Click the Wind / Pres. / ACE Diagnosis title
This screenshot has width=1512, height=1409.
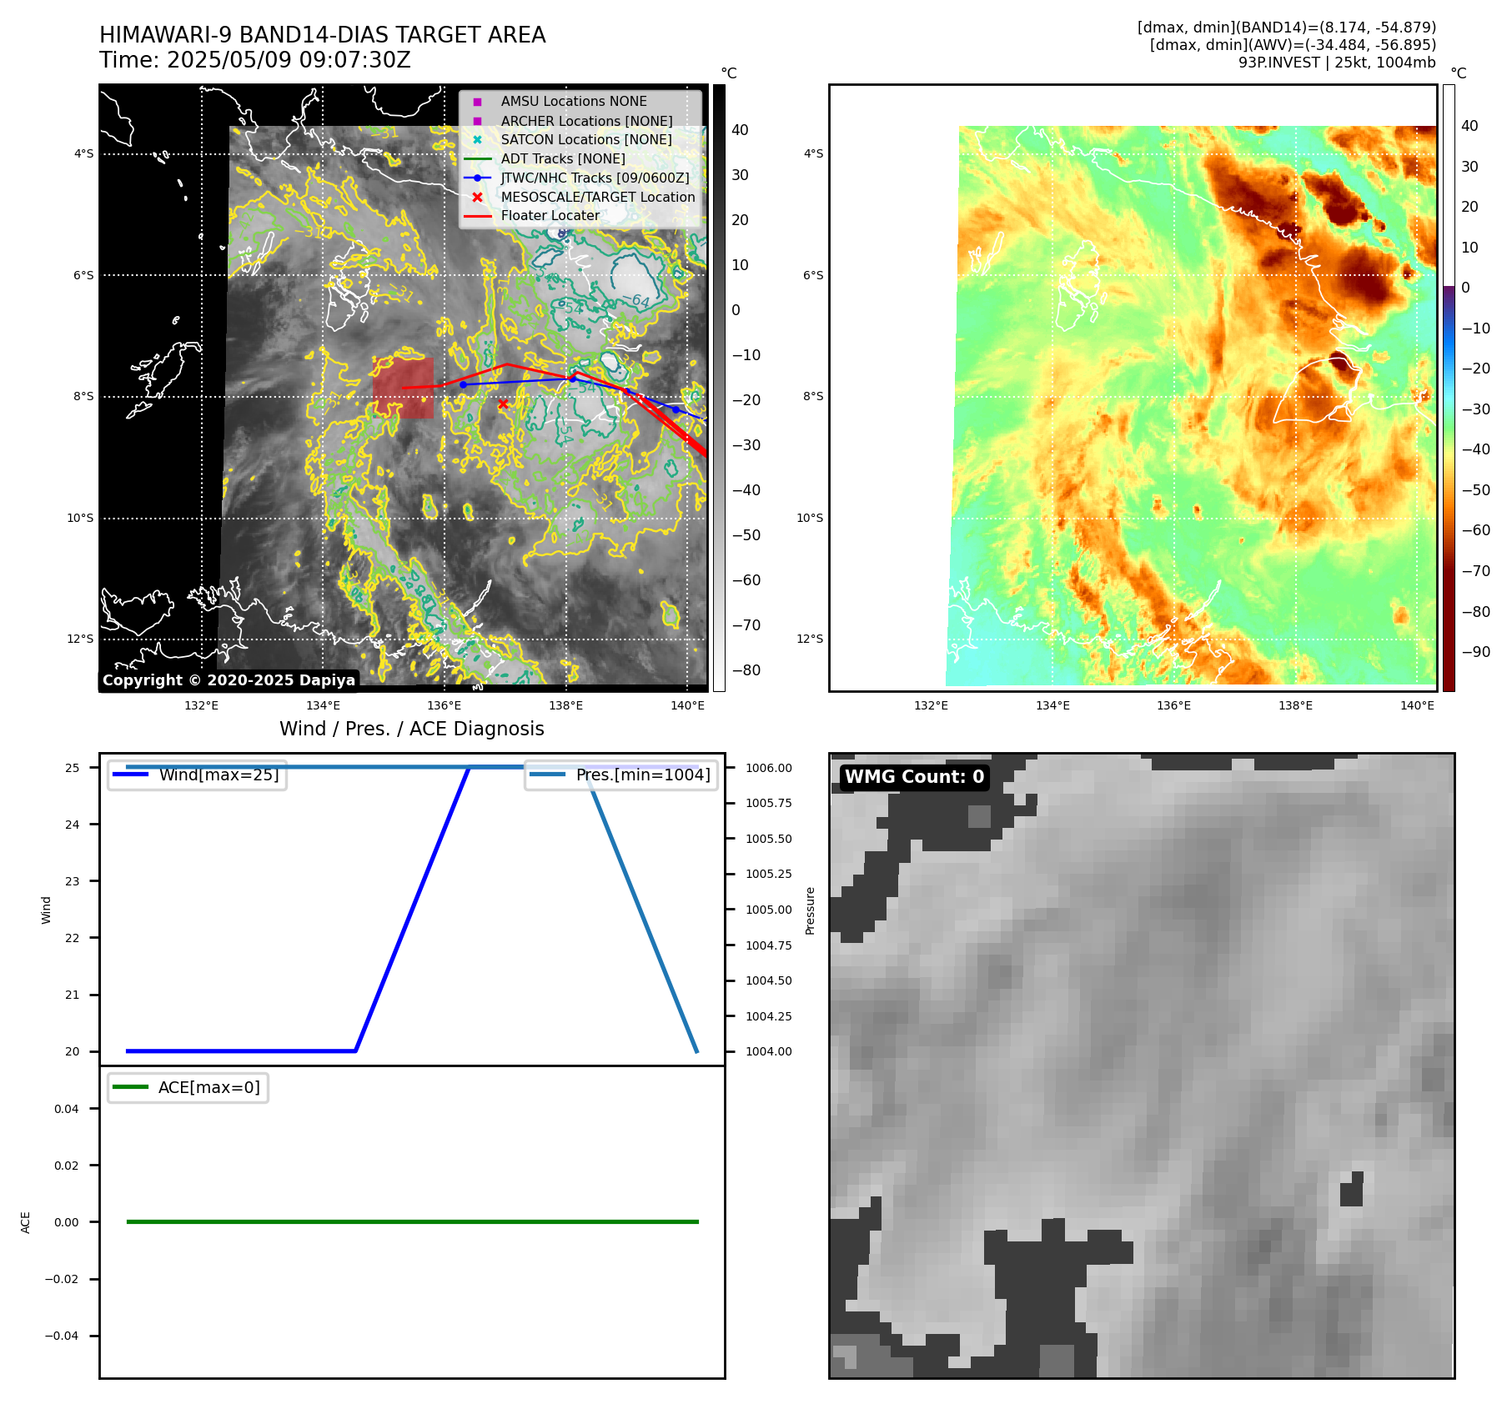coord(412,729)
